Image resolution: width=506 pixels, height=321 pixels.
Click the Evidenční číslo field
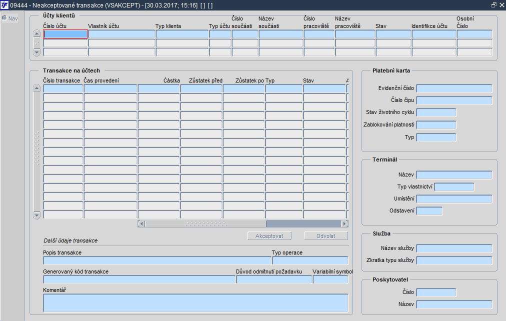point(454,88)
